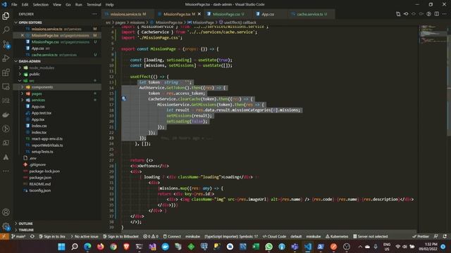Click Server not selected in status bar

370,236
